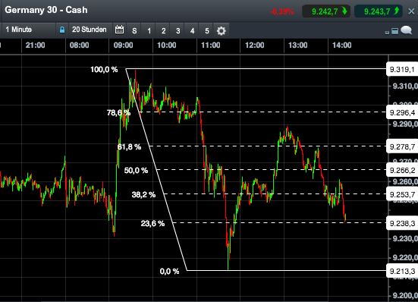Click the 14:00 time axis label
The width and height of the screenshot is (418, 302).
tap(341, 45)
